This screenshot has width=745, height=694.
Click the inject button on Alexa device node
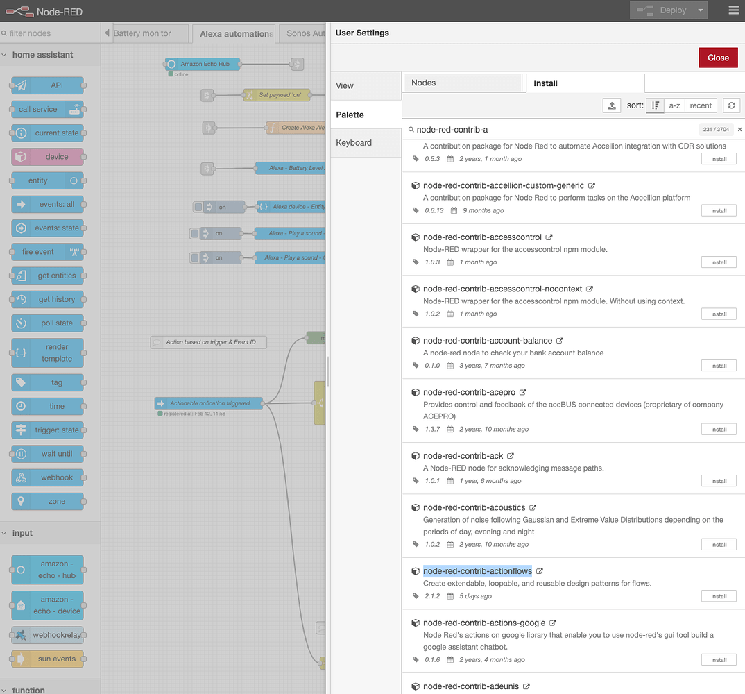pos(198,208)
